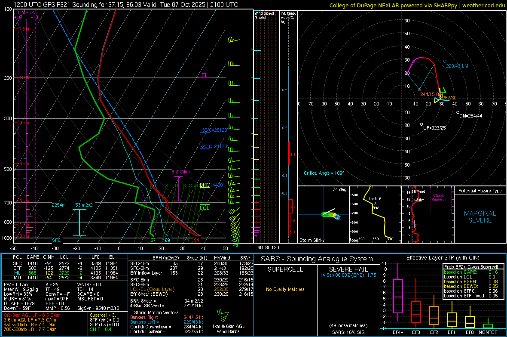
Task: Click the '-20 C=24170'' height label
Action: click(x=214, y=146)
